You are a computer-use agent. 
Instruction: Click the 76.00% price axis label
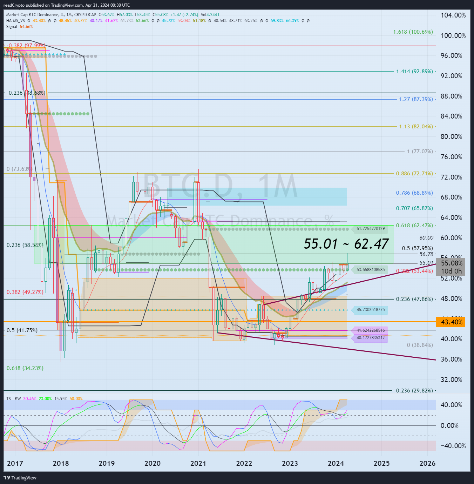click(x=452, y=157)
